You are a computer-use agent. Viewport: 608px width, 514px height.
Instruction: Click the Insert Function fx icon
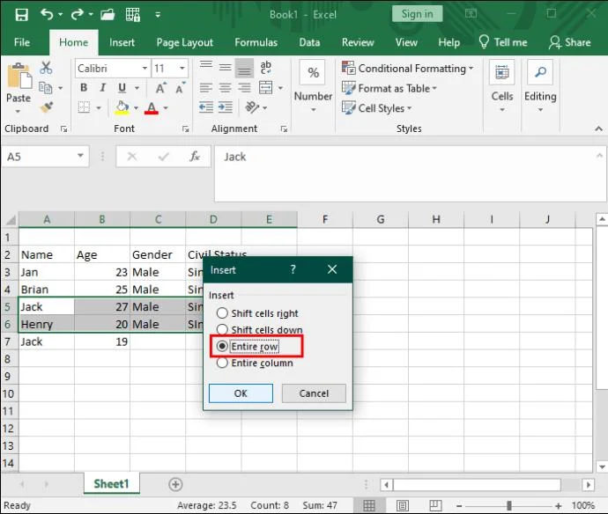[195, 157]
